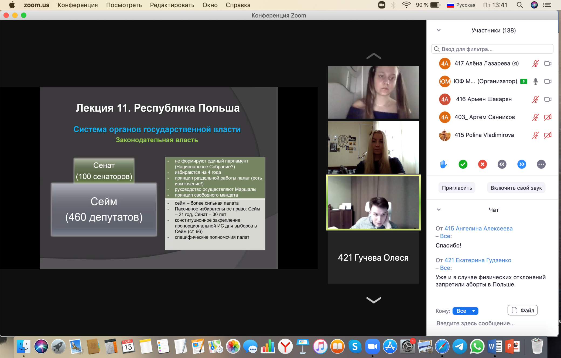Screen dimensions: 561x358
Task: Click the go faster forward icon
Action: click(x=522, y=164)
